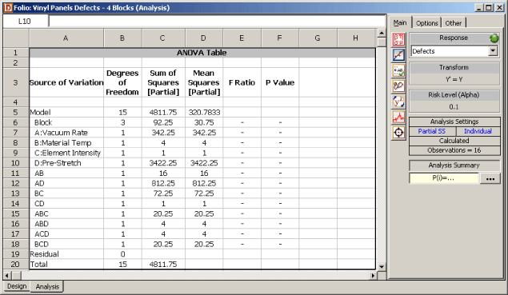This screenshot has height=295, width=508.
Task: Click the C:Element Intensity row label
Action: (x=67, y=153)
